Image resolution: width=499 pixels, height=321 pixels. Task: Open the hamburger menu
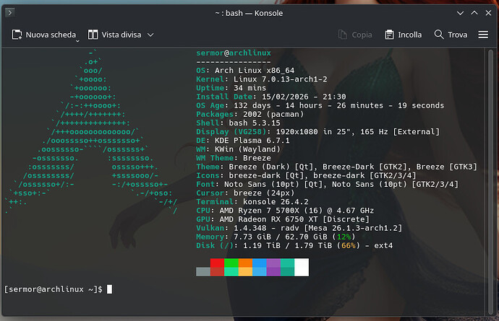(483, 35)
